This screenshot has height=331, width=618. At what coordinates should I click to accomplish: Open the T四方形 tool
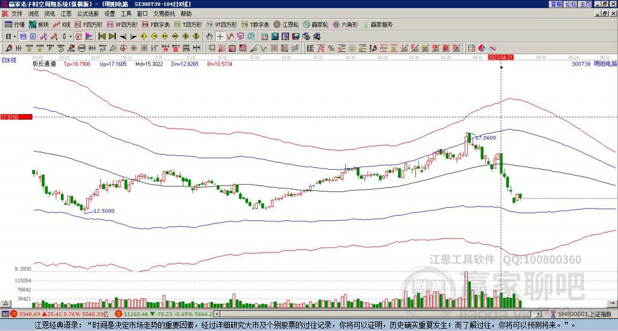188,24
